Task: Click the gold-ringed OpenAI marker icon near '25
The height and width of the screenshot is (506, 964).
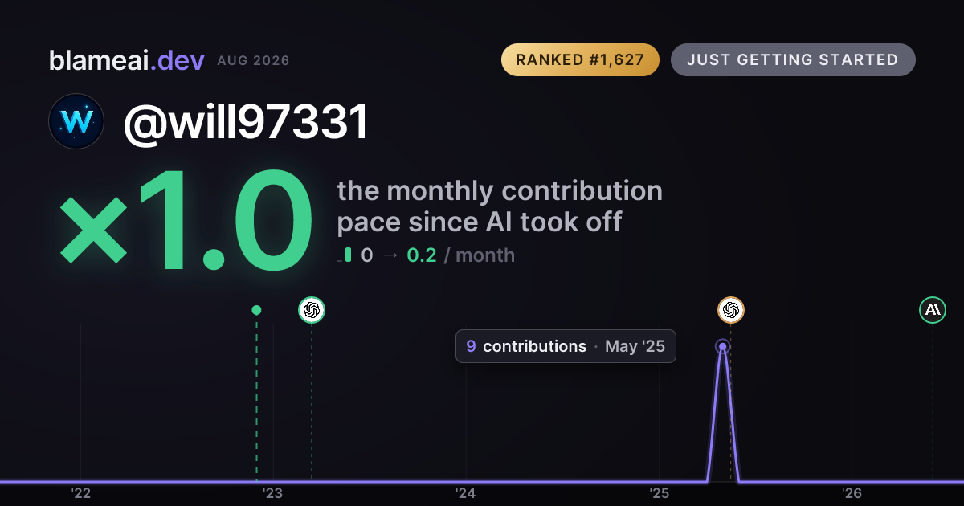Action: coord(731,310)
